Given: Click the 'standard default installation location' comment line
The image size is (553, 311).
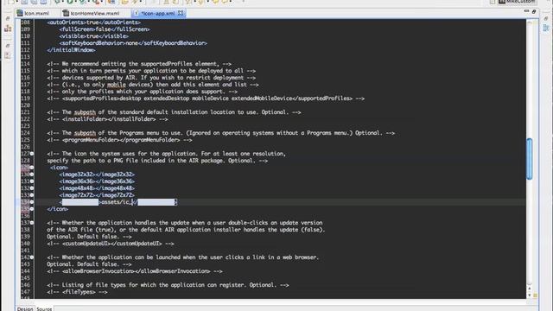Looking at the screenshot, I should (174, 112).
